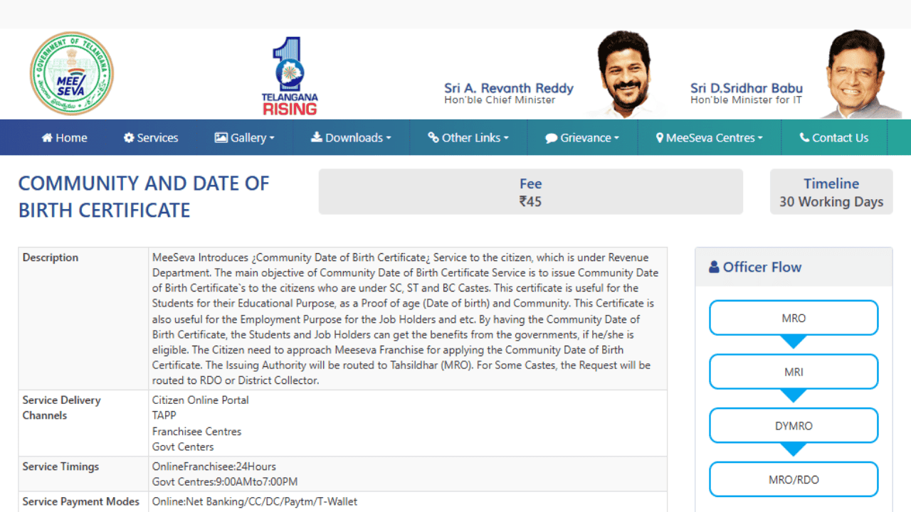This screenshot has height=512, width=911.
Task: Click the Officer Flow person icon
Action: click(714, 267)
